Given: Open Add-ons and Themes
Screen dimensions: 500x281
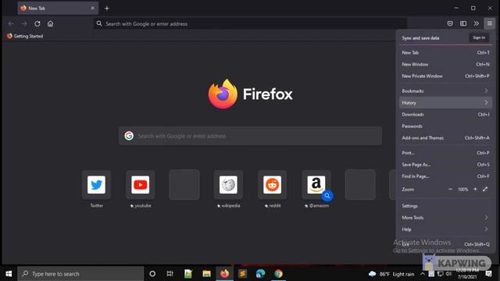Looking at the screenshot, I should point(445,138).
